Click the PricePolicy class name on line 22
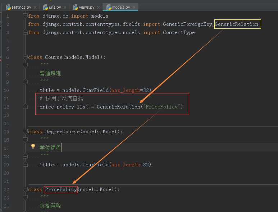The width and height of the screenshot is (278, 212). click(x=61, y=189)
